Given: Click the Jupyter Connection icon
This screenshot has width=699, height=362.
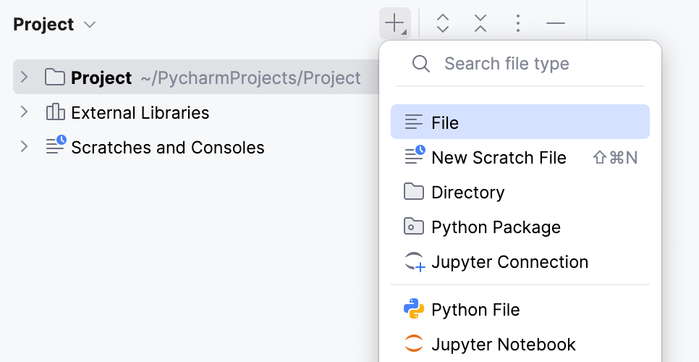Looking at the screenshot, I should (x=414, y=262).
